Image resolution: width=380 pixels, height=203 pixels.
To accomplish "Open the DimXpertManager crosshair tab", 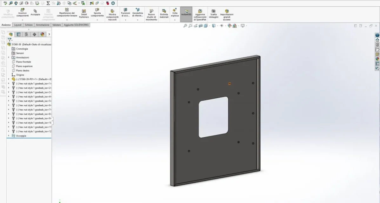I will coord(34,34).
